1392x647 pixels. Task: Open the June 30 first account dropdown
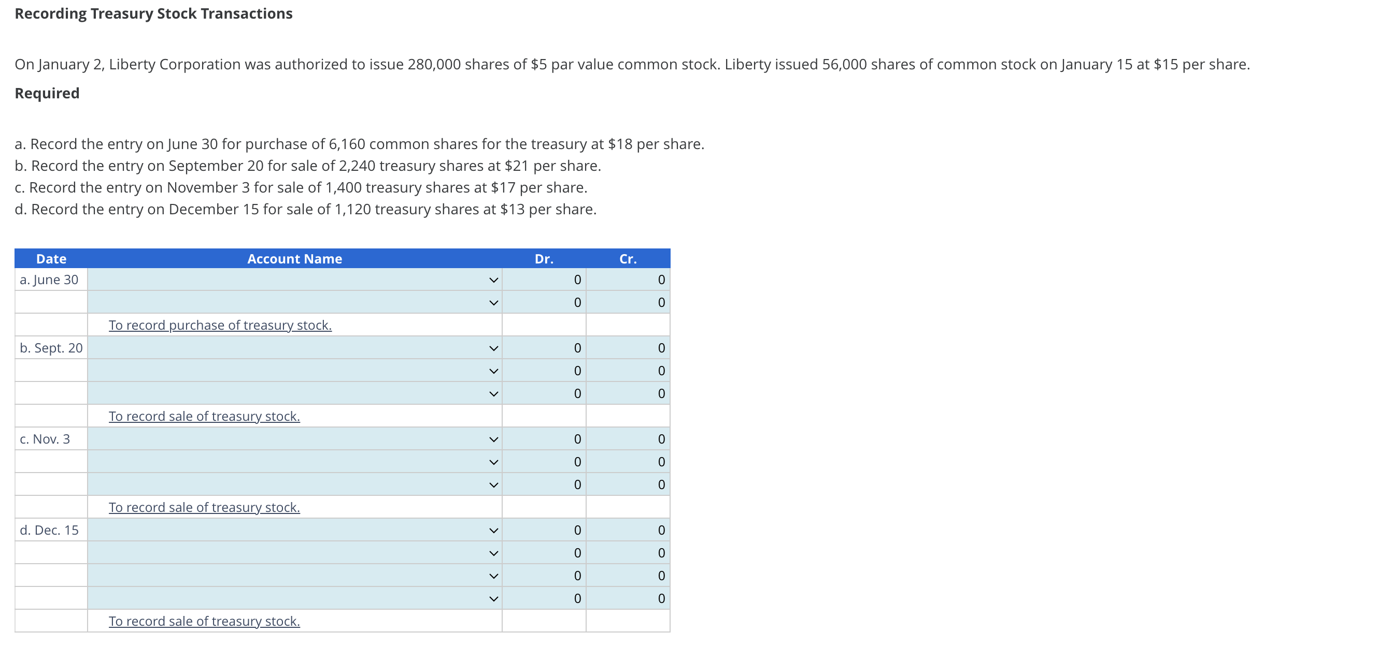click(294, 280)
